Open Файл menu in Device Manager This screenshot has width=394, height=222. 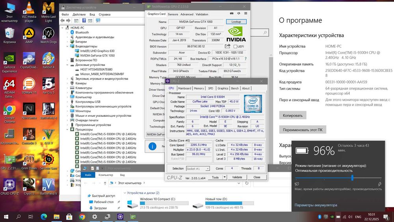[65, 14]
